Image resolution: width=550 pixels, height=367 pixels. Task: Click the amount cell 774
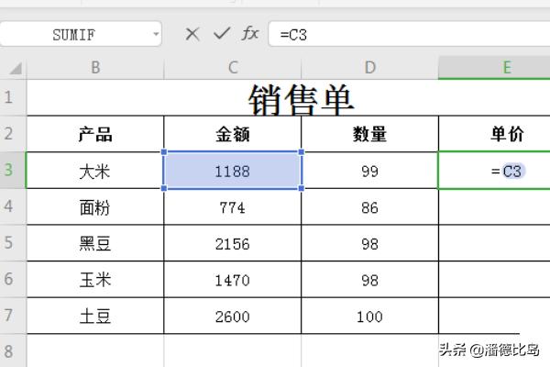[233, 206]
